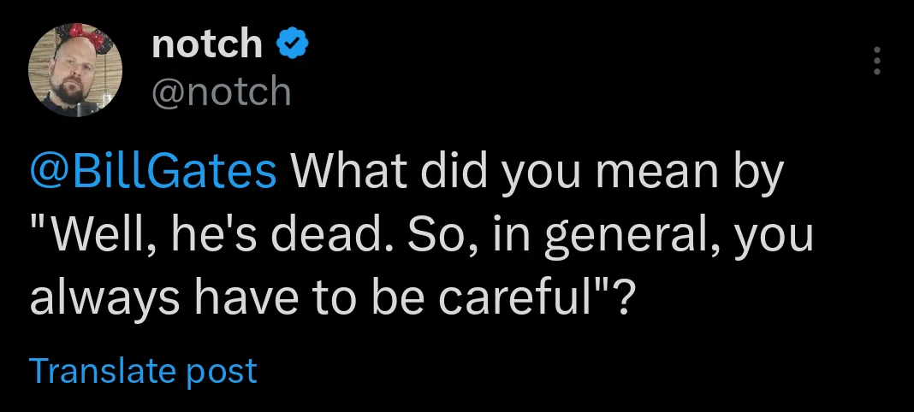Open the @BillGates mention link

pyautogui.click(x=153, y=173)
